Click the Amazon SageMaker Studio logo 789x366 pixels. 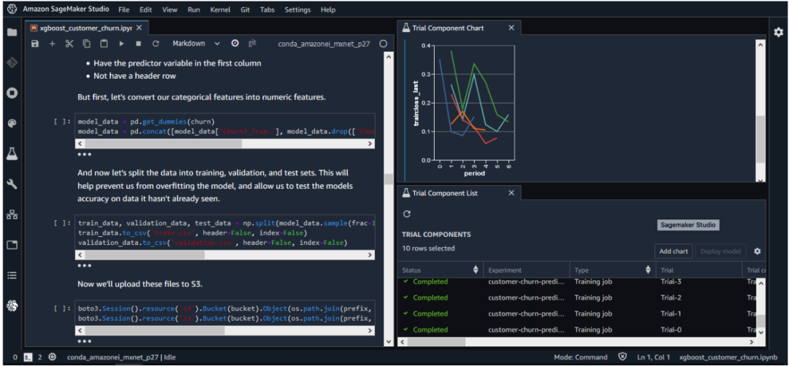coord(12,9)
